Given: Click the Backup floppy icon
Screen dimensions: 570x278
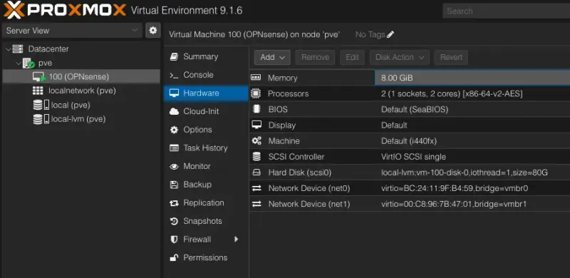Looking at the screenshot, I should (174, 185).
